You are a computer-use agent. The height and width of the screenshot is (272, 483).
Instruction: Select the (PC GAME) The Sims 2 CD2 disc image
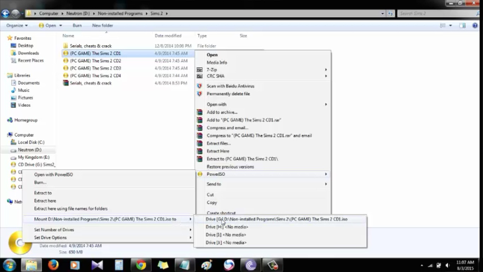tap(95, 61)
